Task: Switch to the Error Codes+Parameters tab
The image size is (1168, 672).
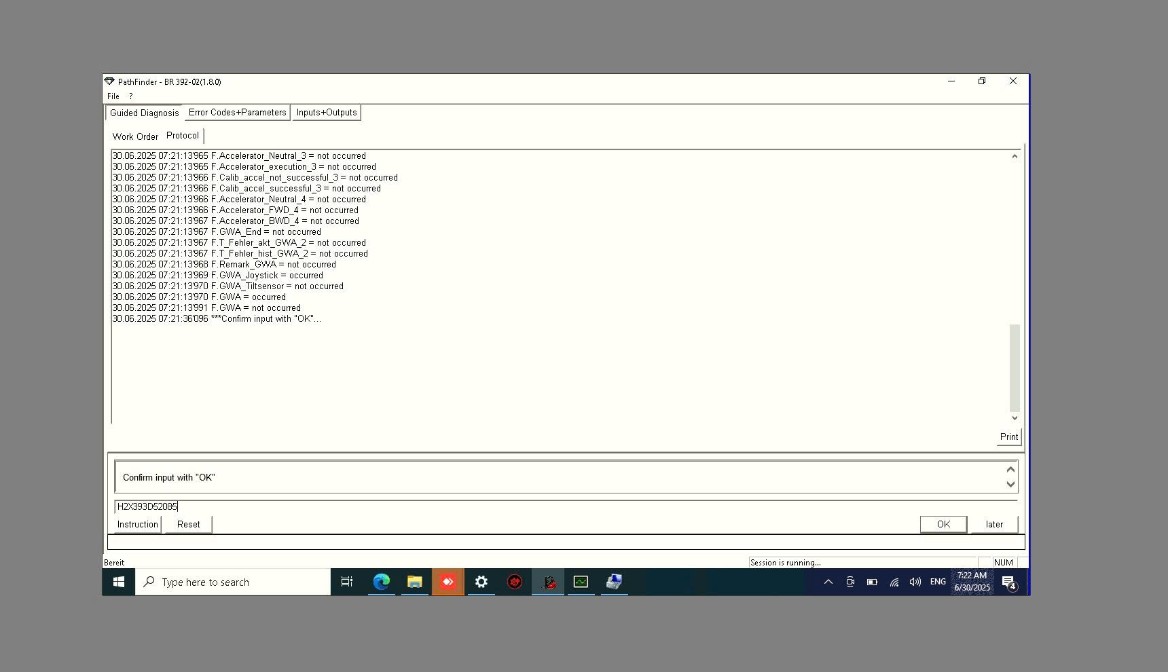Action: point(237,112)
